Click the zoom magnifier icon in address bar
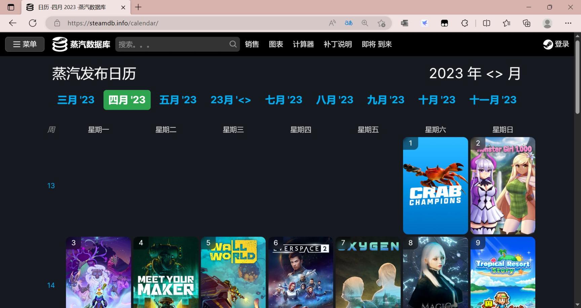This screenshot has width=581, height=308. (365, 23)
